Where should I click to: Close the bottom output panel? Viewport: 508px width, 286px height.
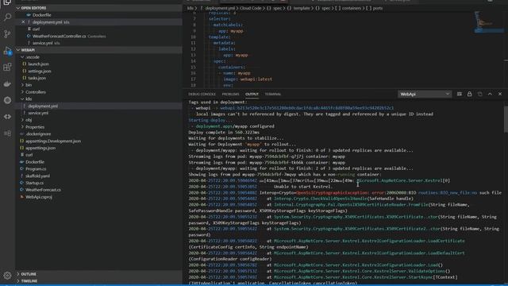coord(500,94)
